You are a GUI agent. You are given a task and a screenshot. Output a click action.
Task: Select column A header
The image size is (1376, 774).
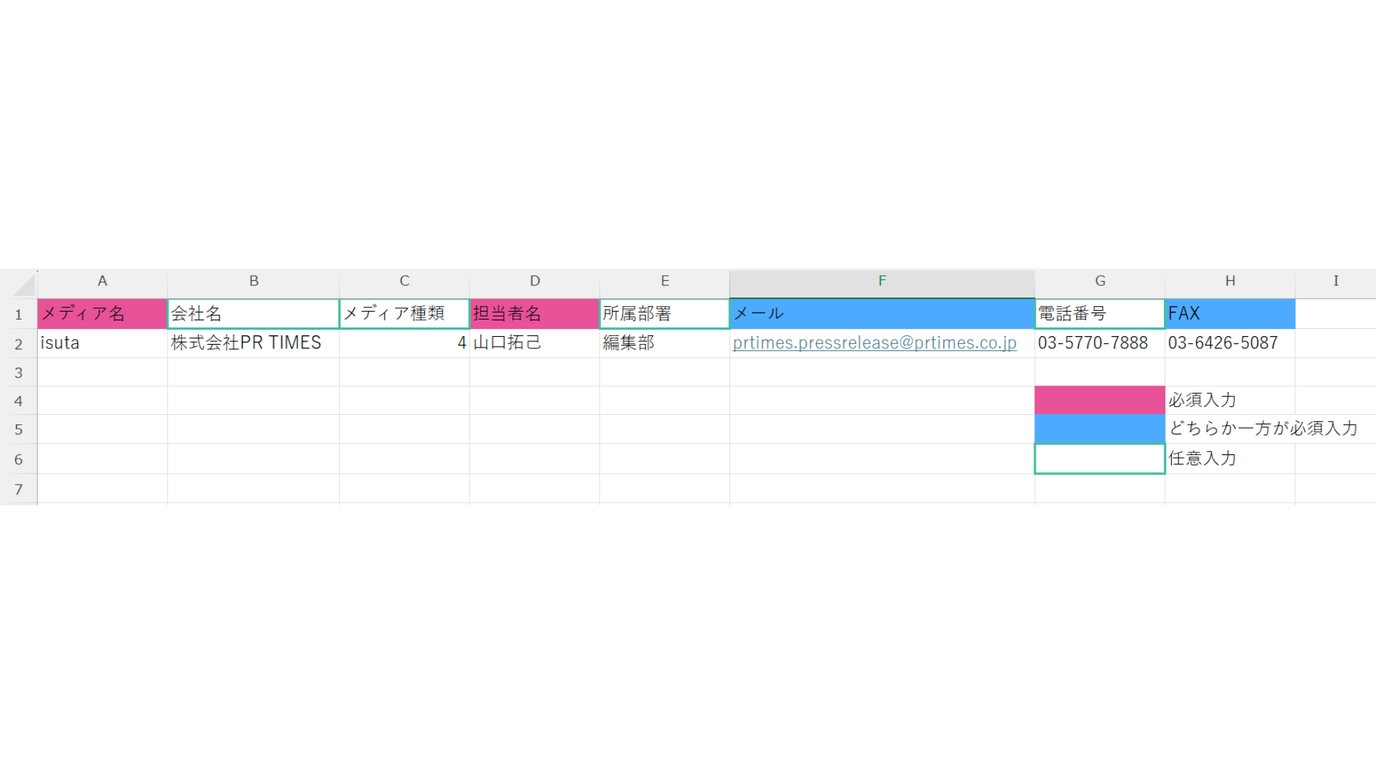102,282
